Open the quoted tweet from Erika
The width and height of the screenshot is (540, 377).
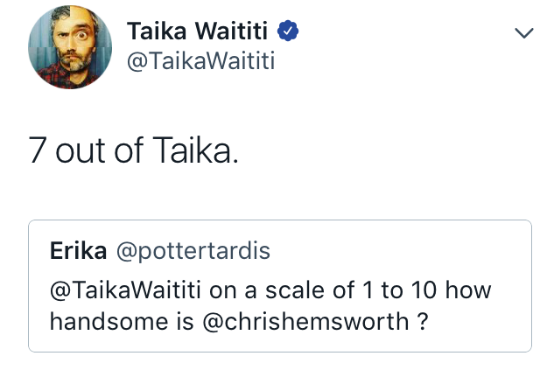point(280,286)
